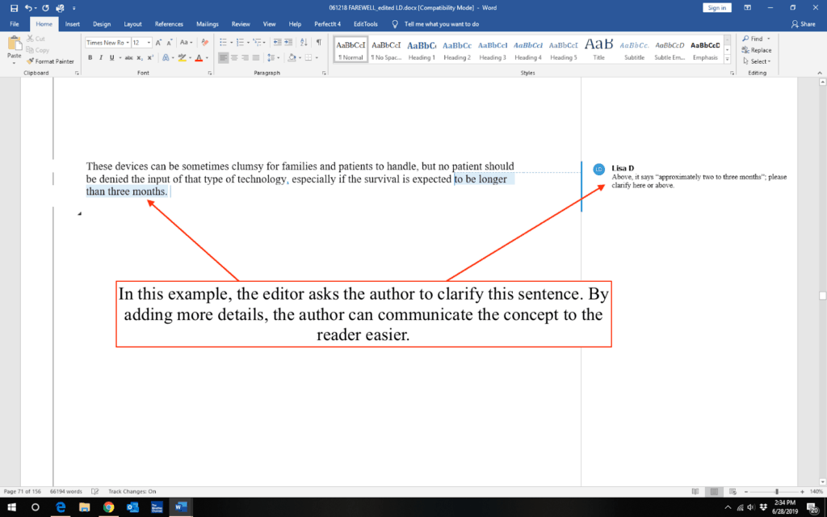Open the Select dropdown in Editing

tap(756, 61)
